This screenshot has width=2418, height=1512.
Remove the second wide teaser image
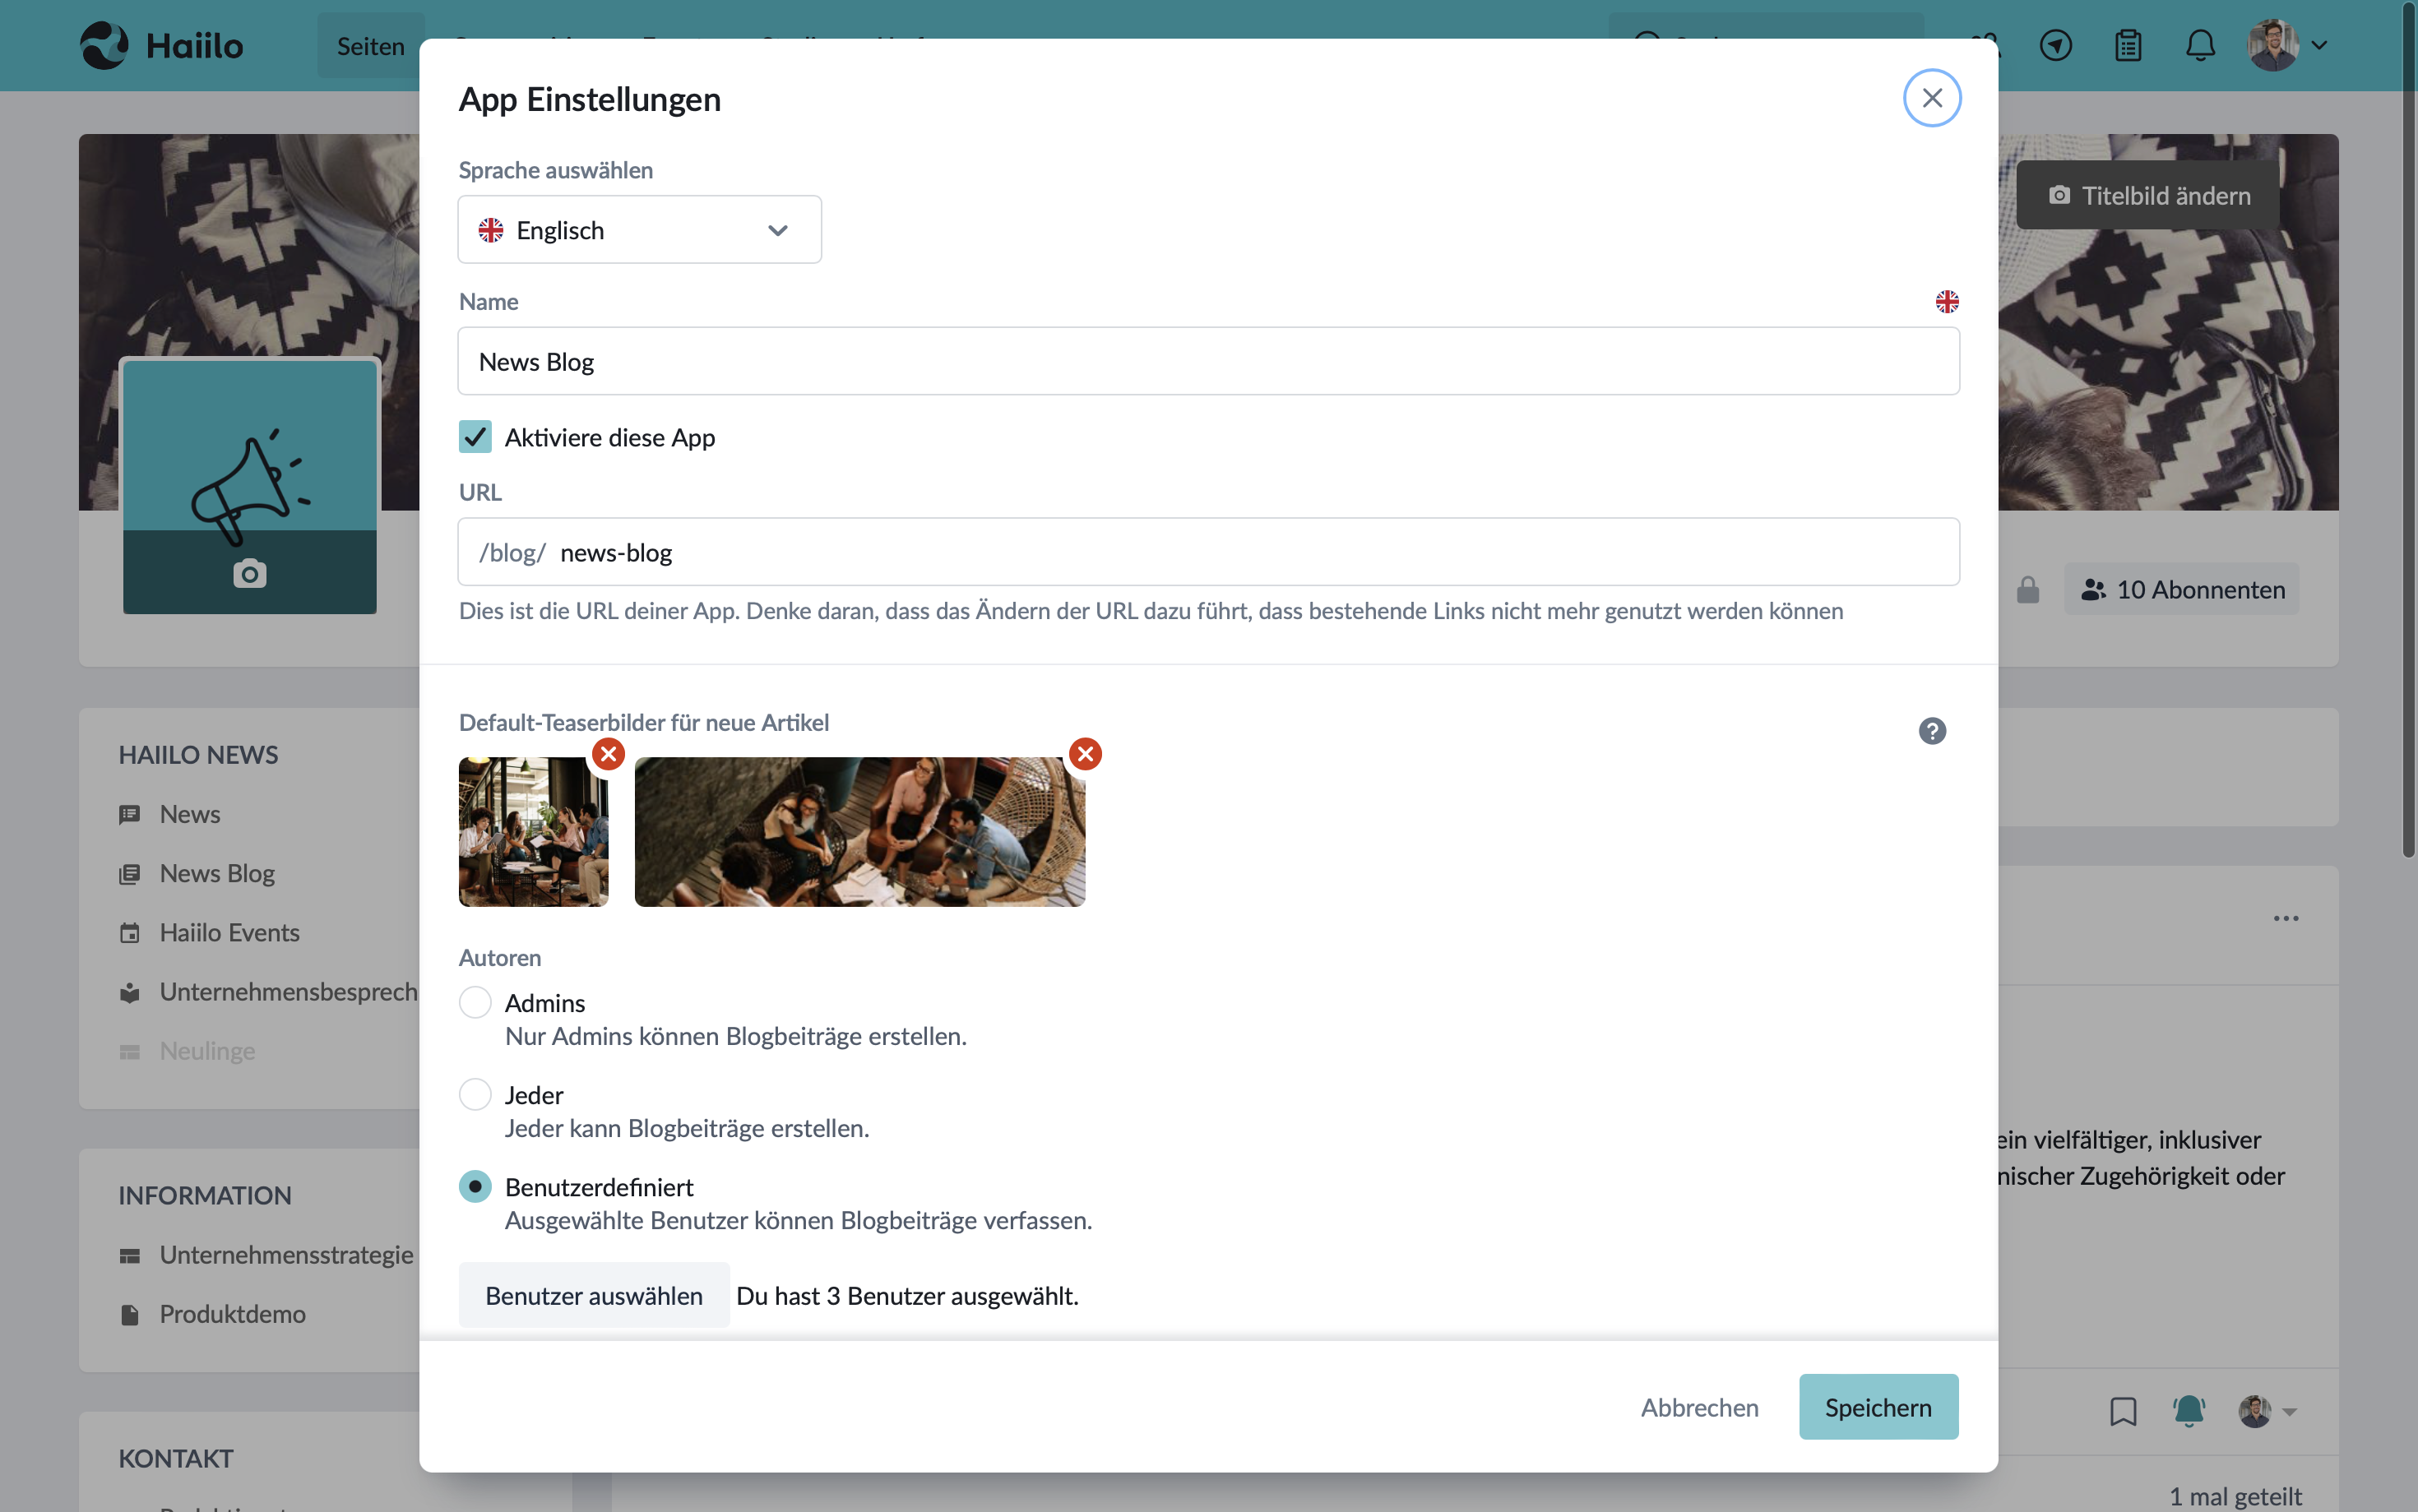click(1085, 754)
